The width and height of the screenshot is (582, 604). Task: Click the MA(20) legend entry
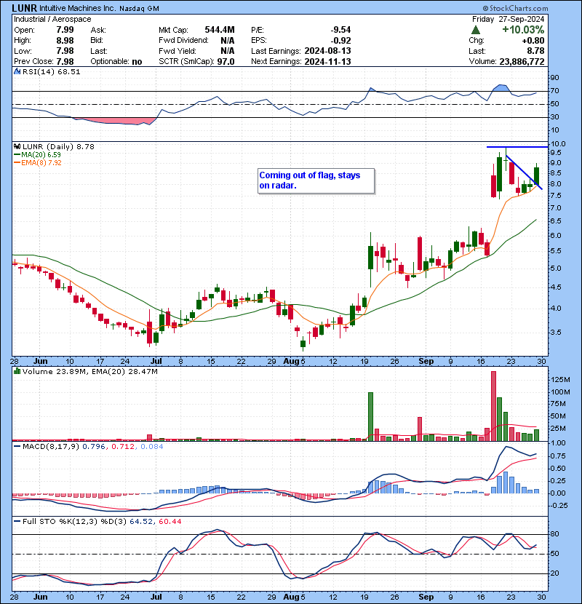(x=41, y=155)
